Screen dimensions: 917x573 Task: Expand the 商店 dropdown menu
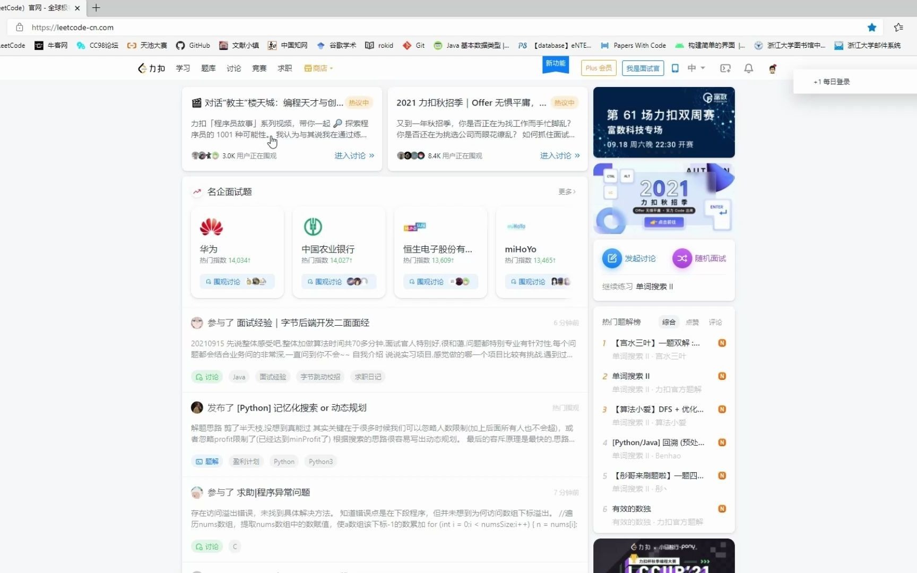318,68
